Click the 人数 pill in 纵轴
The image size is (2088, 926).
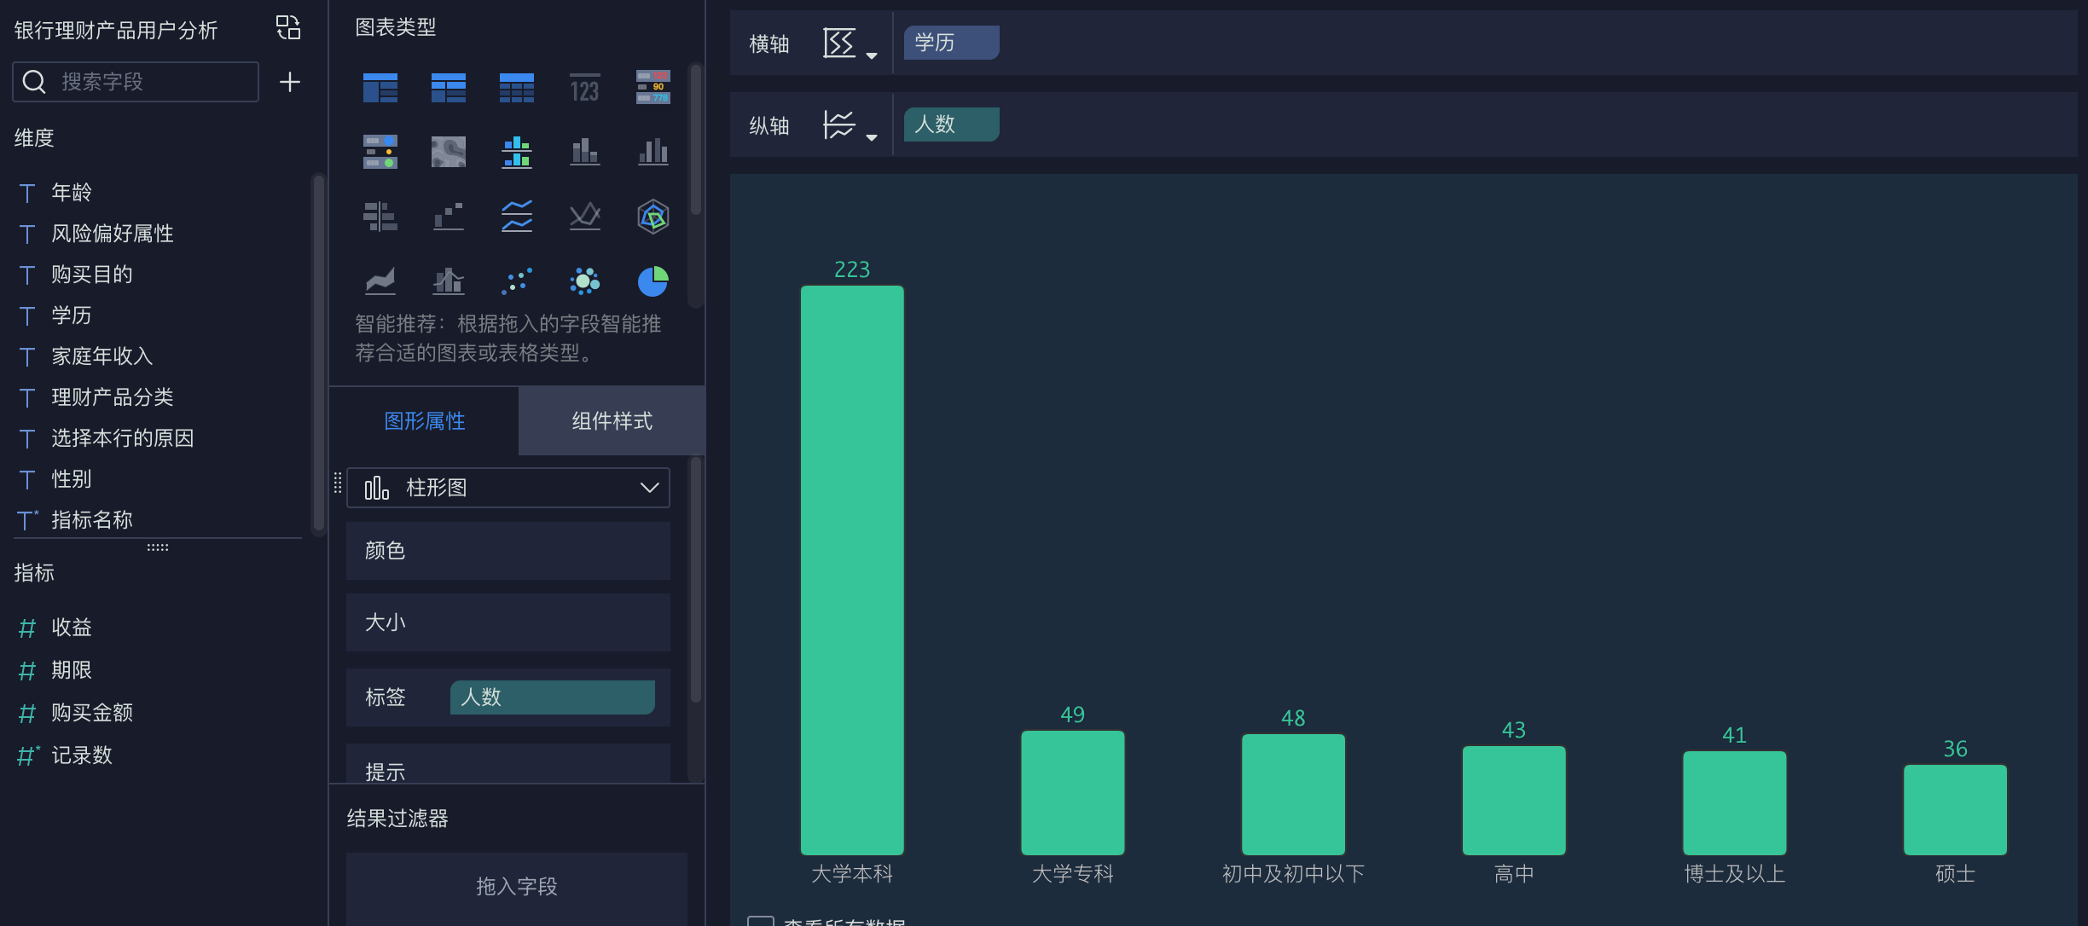[x=951, y=124]
